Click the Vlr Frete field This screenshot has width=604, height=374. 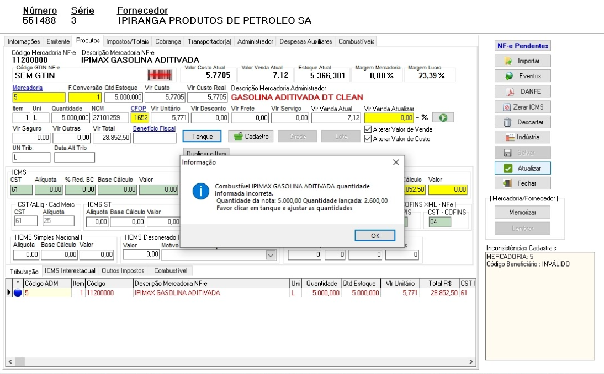[x=250, y=118]
